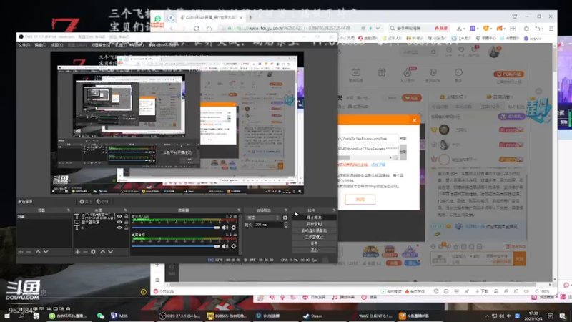Move the selected source down in OBS
This screenshot has width=572, height=322.
click(111, 252)
